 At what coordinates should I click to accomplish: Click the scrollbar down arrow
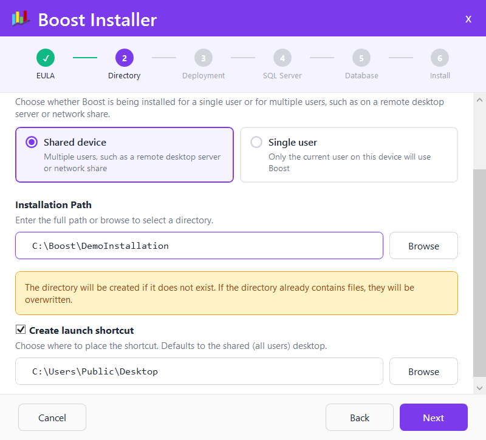pos(479,388)
